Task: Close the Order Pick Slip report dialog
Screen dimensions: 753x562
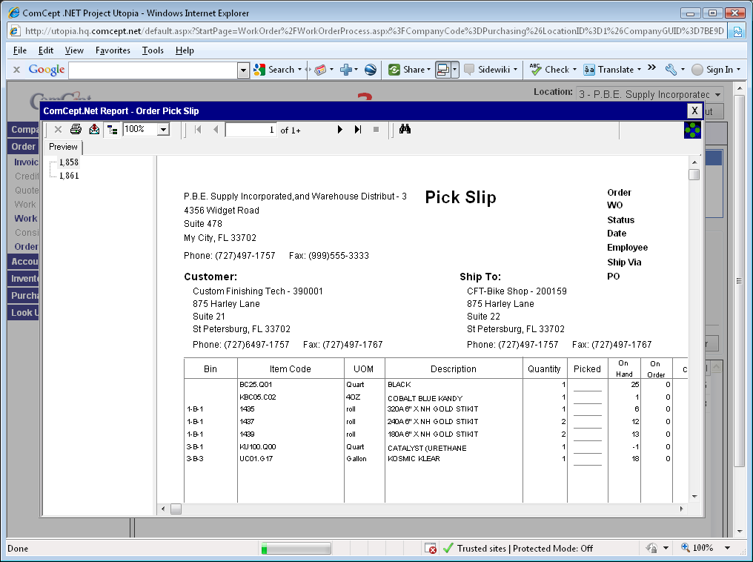Action: [694, 110]
